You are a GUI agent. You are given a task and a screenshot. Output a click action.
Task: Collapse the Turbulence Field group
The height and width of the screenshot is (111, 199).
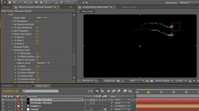[12, 50]
